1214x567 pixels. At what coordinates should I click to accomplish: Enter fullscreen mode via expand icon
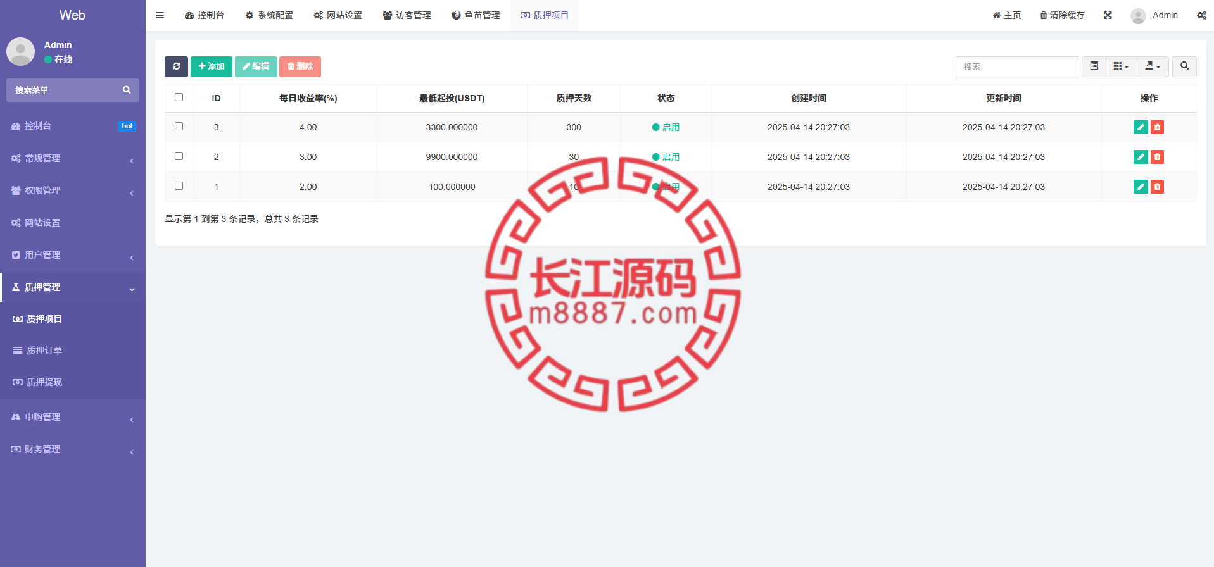point(1108,15)
